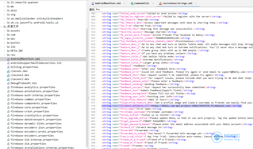The height and width of the screenshot is (149, 253).
Task: Click the feature_title_1 string line
Action: coord(143,56)
